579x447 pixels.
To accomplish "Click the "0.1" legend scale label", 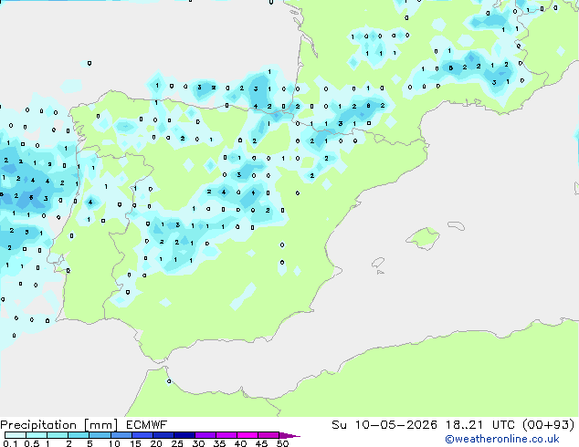I will pyautogui.click(x=10, y=443).
